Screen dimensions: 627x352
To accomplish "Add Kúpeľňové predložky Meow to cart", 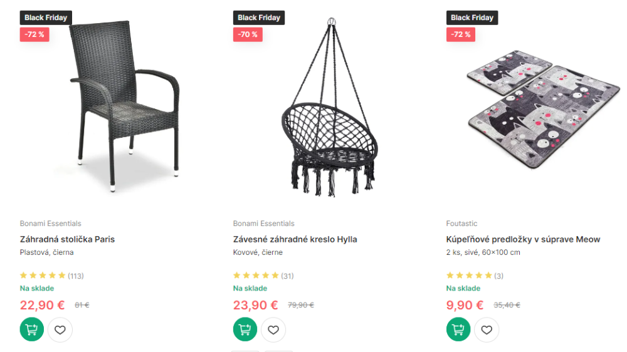I will [x=458, y=329].
